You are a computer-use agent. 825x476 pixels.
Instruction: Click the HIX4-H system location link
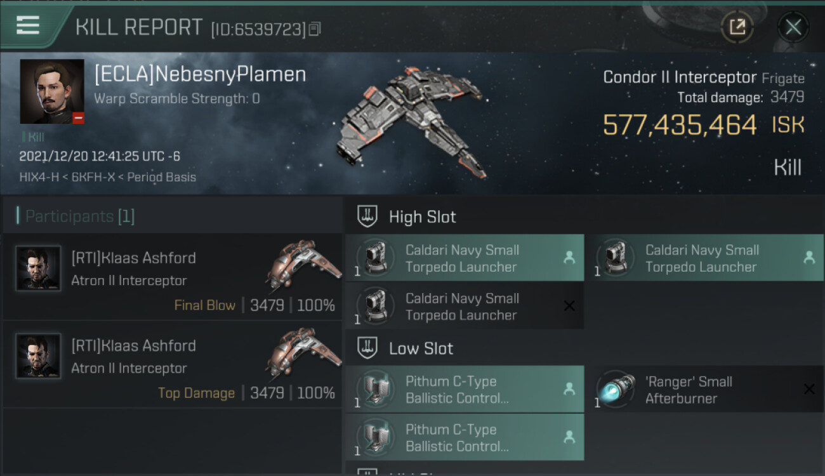click(39, 177)
